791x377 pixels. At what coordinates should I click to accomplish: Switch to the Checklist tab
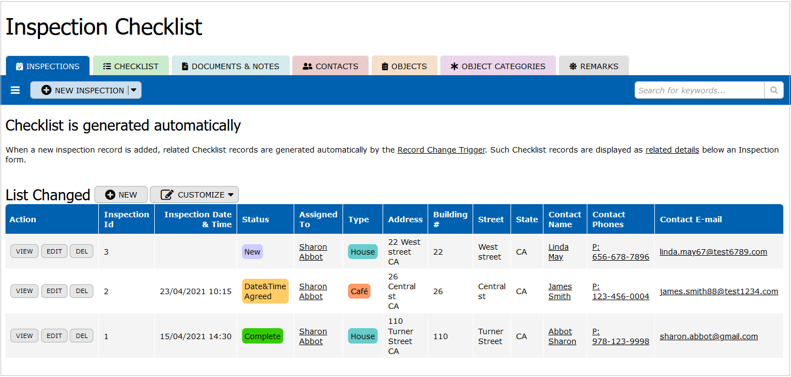131,66
